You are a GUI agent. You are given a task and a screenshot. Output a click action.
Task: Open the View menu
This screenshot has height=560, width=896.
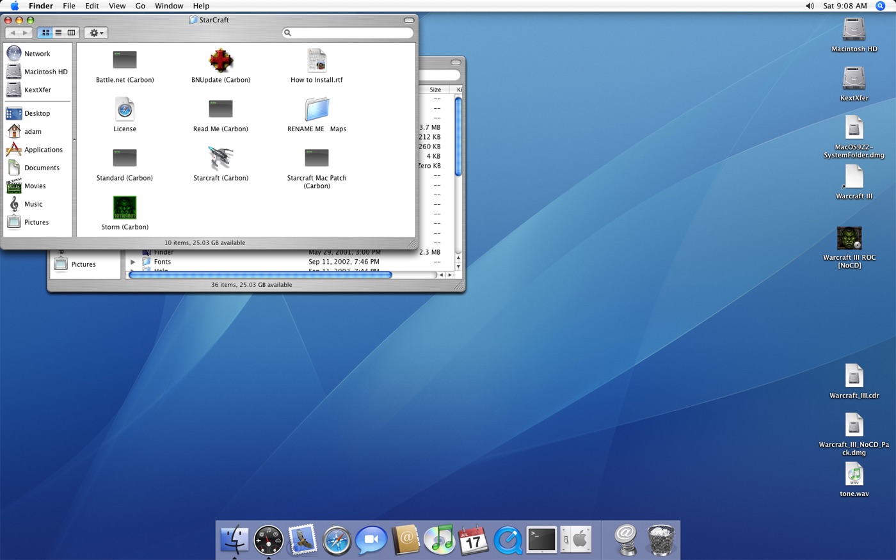[117, 6]
